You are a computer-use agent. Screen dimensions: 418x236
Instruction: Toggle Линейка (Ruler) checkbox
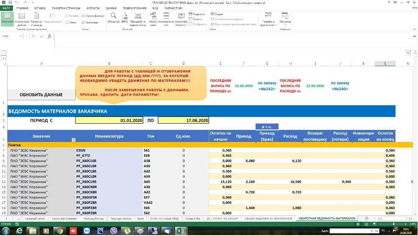67,16
